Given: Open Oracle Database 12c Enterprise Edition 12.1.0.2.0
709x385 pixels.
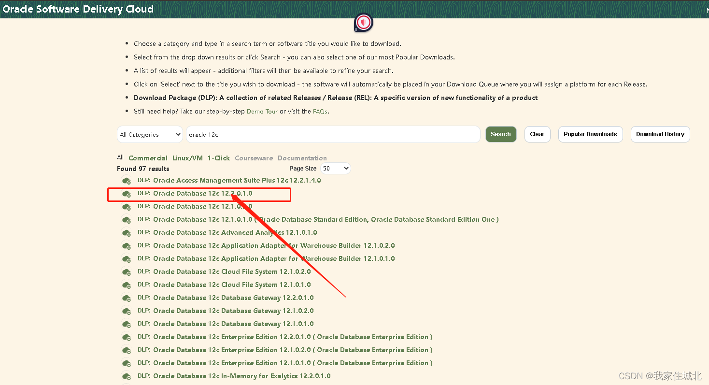Looking at the screenshot, I should point(285,350).
